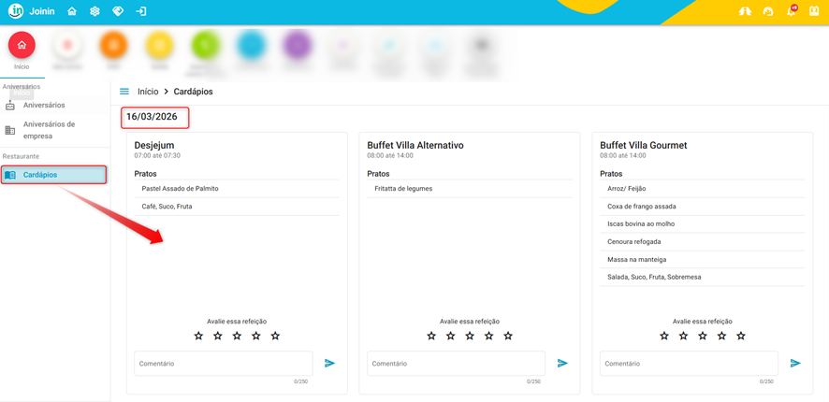Click the tag icon in top bar

pos(118,11)
